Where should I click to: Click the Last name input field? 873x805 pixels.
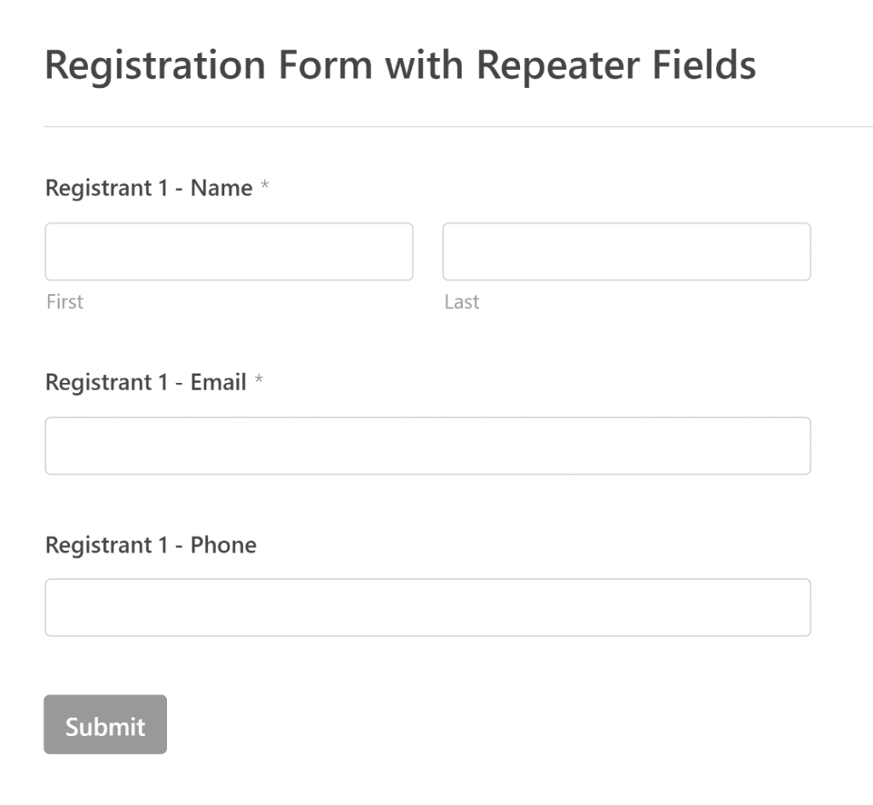pyautogui.click(x=626, y=251)
